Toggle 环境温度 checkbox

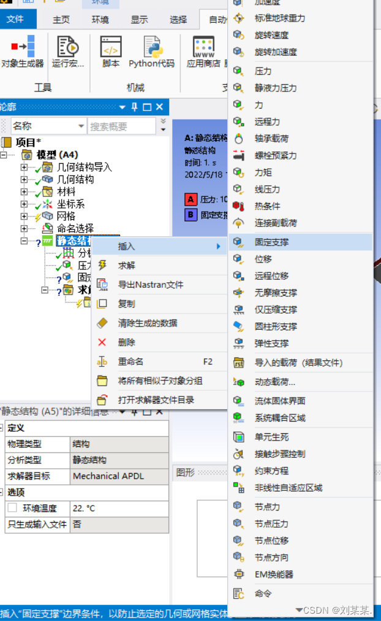(13, 507)
